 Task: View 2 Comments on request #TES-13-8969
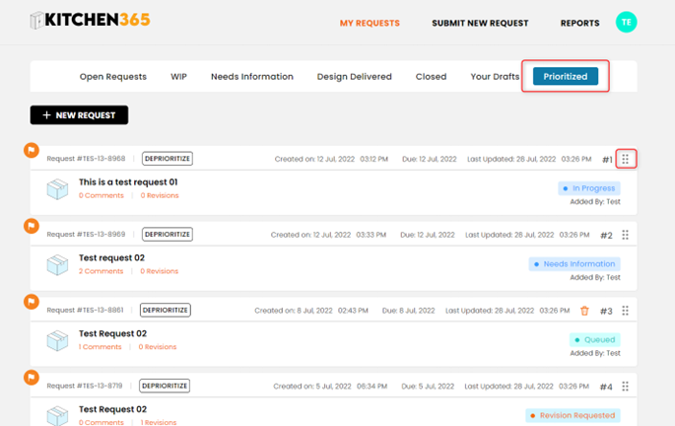[x=101, y=271]
